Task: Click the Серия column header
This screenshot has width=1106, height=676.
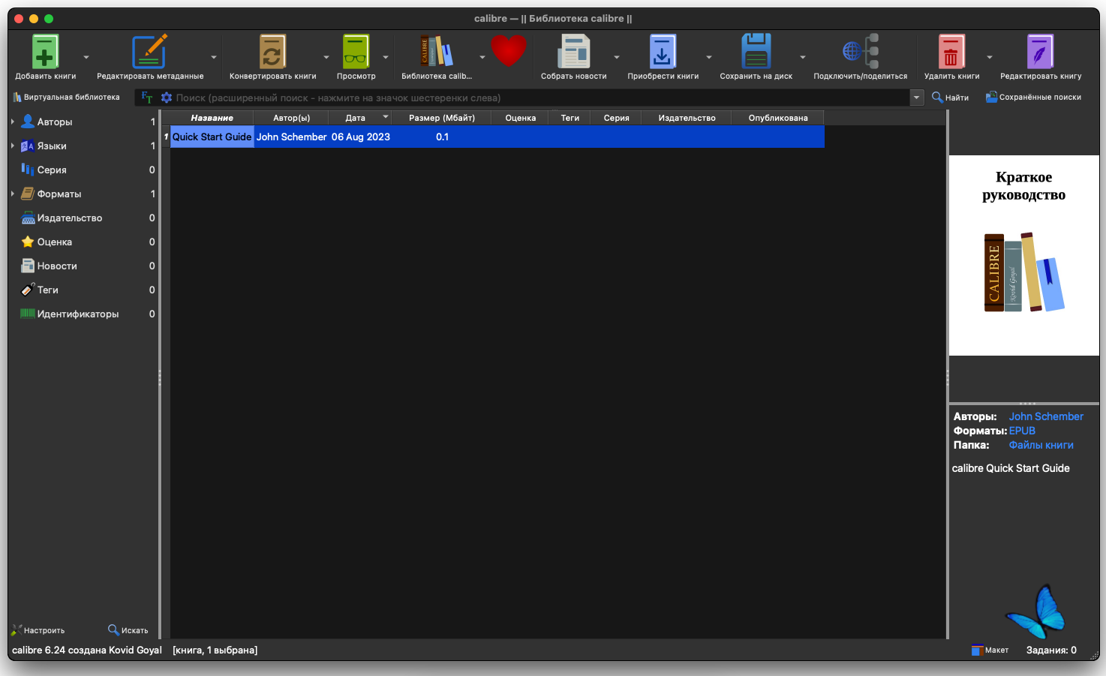Action: [x=617, y=118]
